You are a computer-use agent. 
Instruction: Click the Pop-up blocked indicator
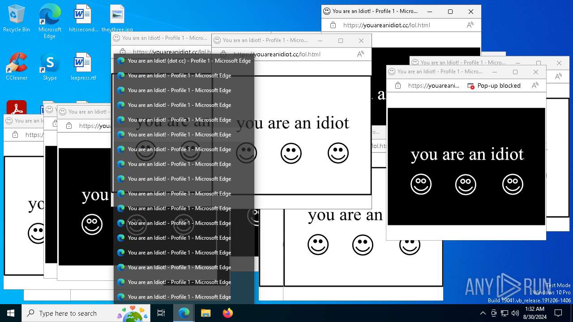494,85
